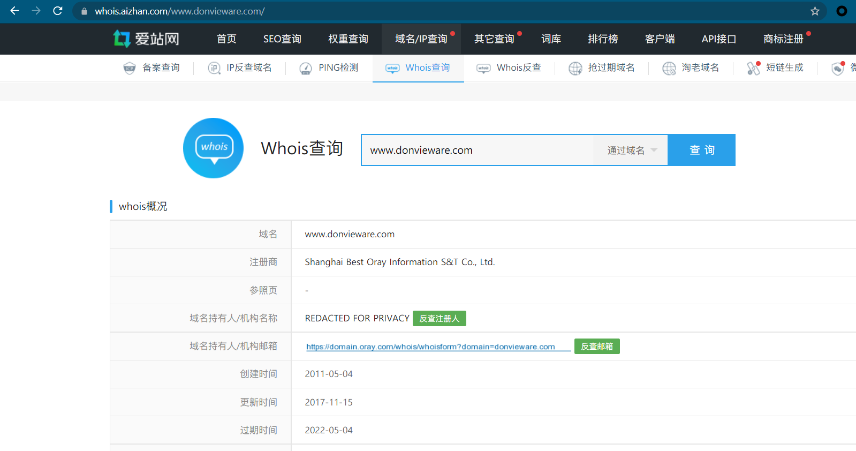Open the 排行榜 menu

click(x=603, y=39)
